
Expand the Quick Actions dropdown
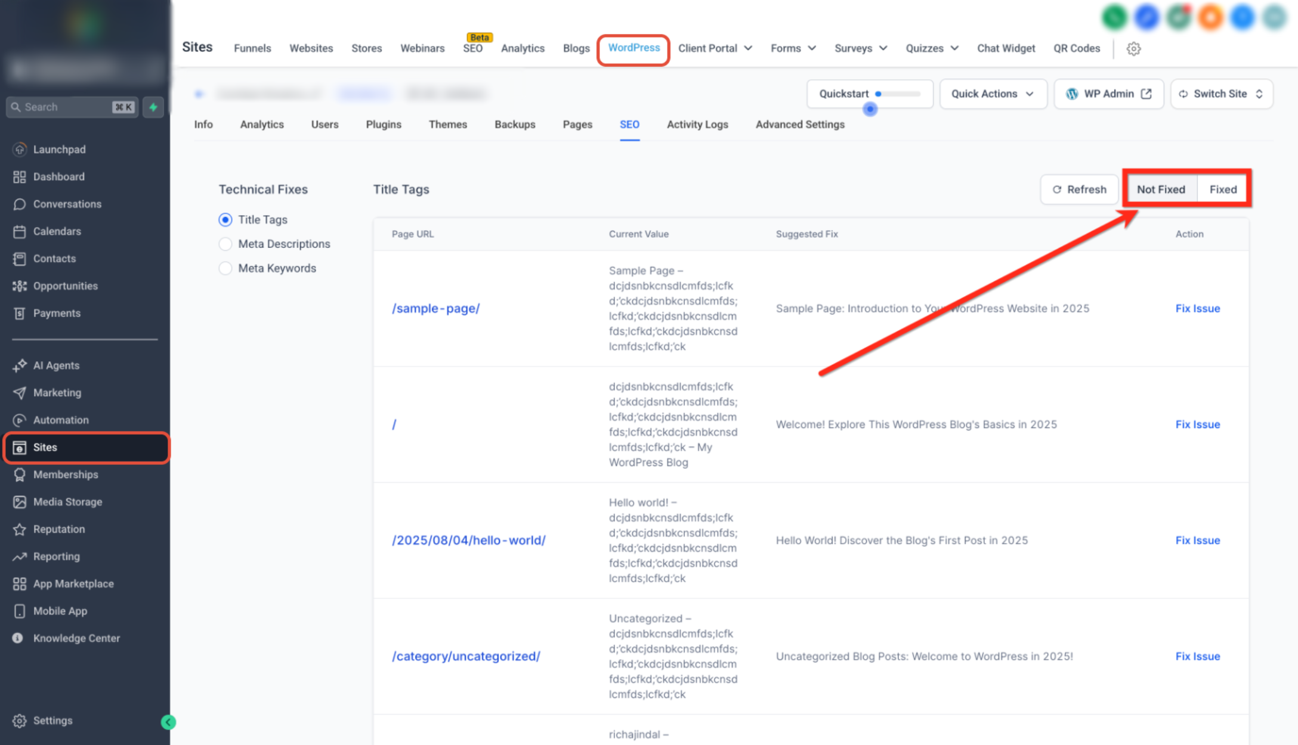pos(993,94)
